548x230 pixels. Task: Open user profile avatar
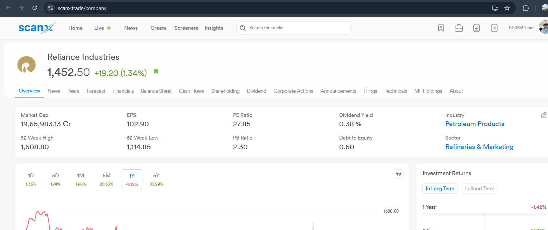pos(544,27)
